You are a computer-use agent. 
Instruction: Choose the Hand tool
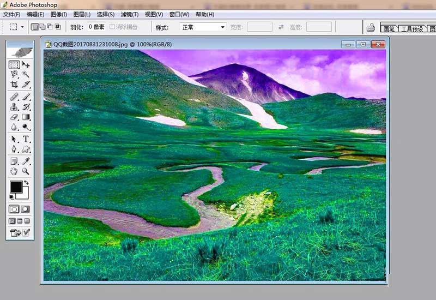tap(14, 171)
